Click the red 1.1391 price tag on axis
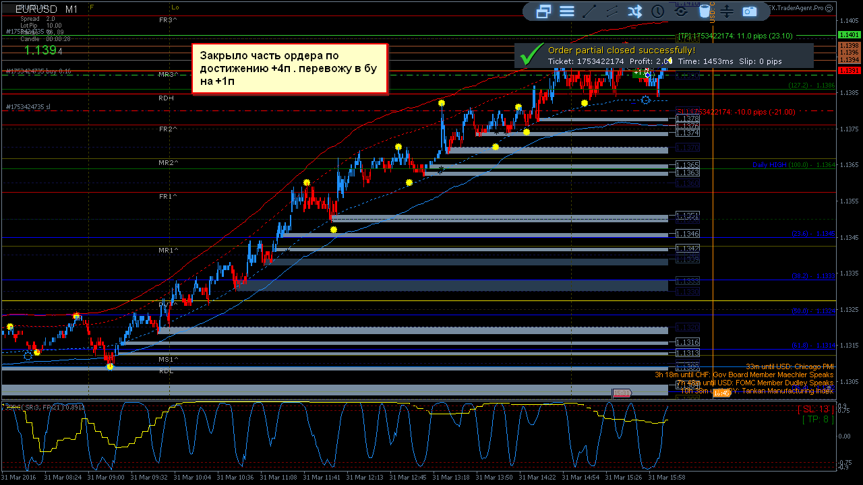The image size is (863, 485). (848, 70)
